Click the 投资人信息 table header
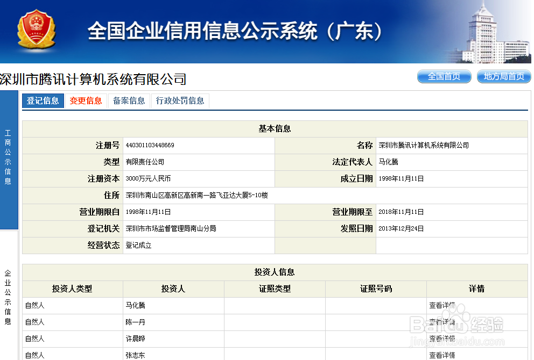The image size is (534, 360). click(275, 272)
